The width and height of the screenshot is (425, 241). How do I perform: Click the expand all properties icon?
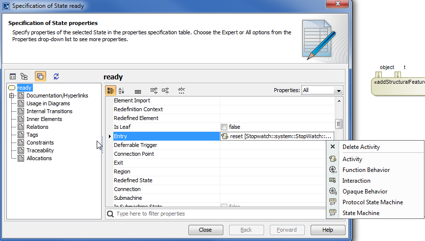(154, 90)
